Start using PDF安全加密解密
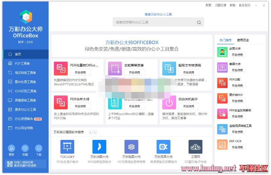The height and width of the screenshot is (175, 271). [237, 117]
